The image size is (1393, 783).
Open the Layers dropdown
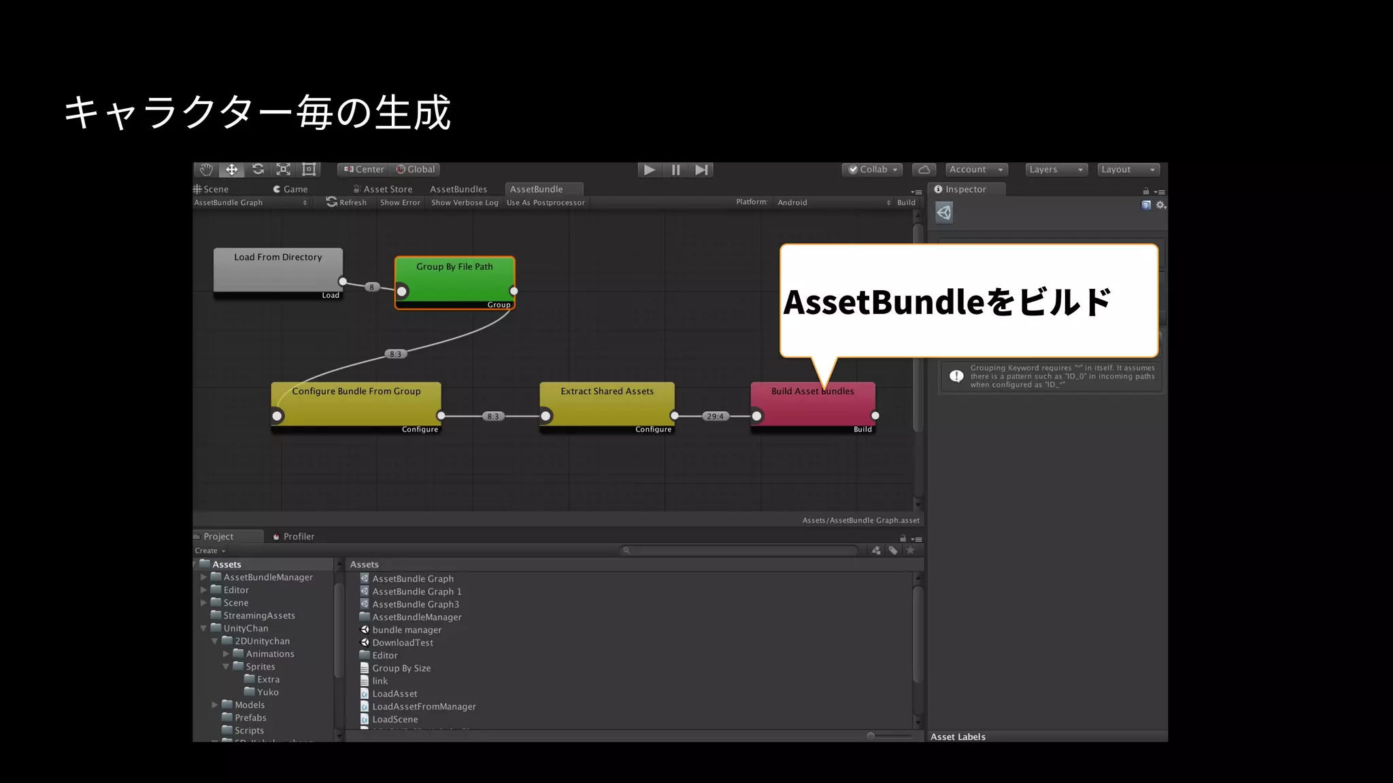click(x=1056, y=170)
